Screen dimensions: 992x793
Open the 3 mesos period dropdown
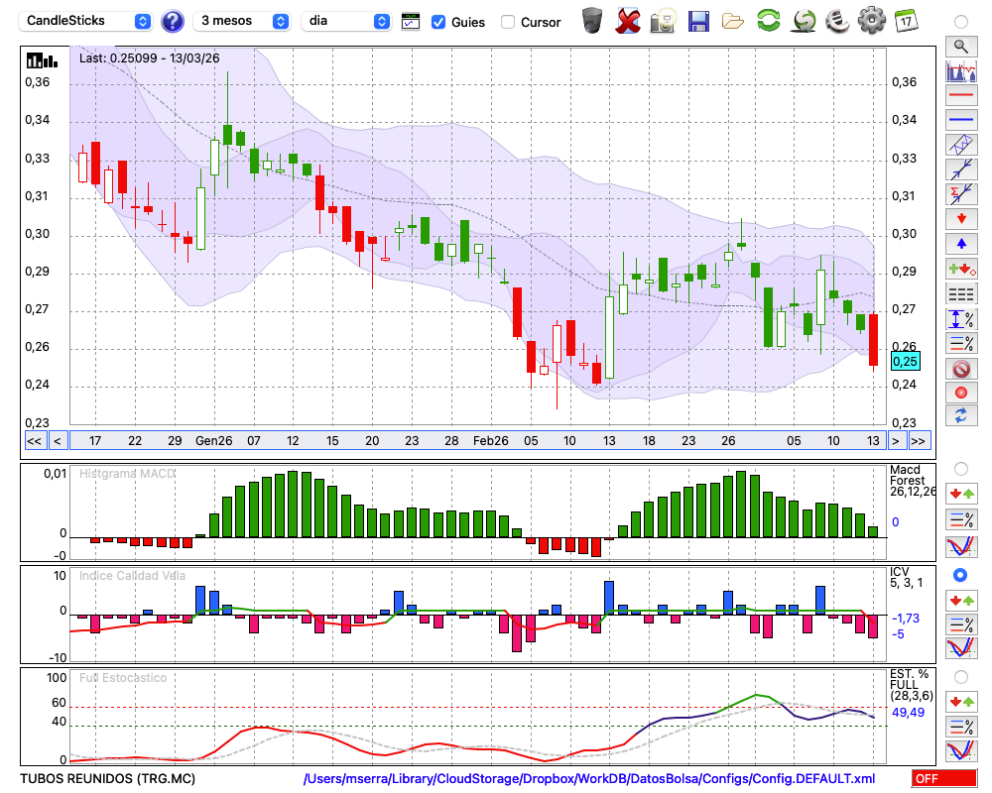(241, 21)
